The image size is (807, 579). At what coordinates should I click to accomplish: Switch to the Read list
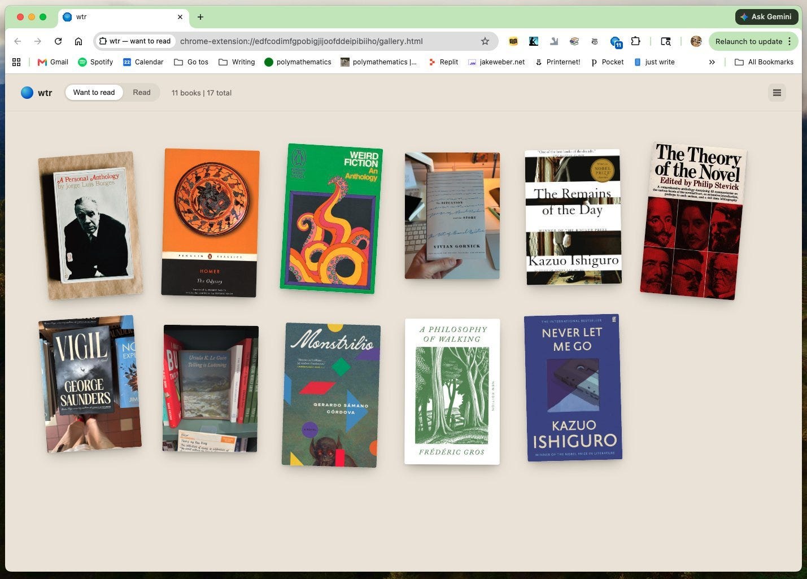click(142, 93)
